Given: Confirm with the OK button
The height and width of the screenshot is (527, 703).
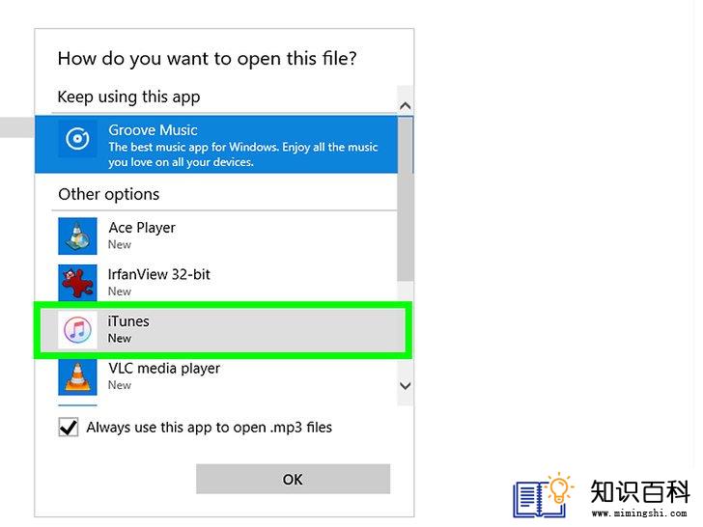Looking at the screenshot, I should pos(293,479).
